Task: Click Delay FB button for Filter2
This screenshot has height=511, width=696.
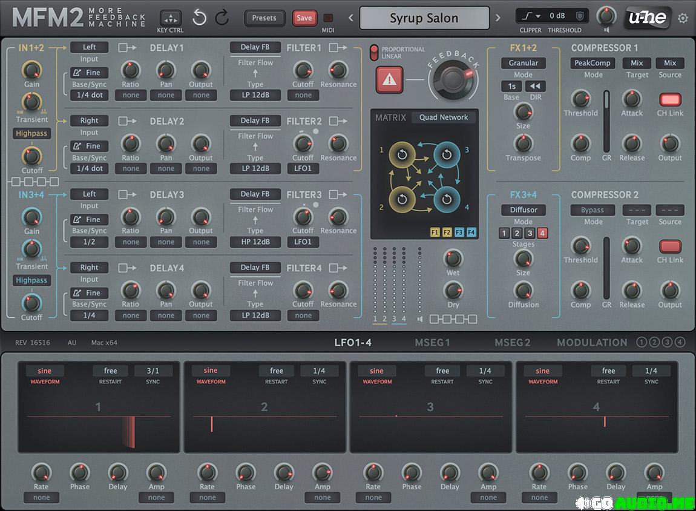Action: tap(255, 120)
